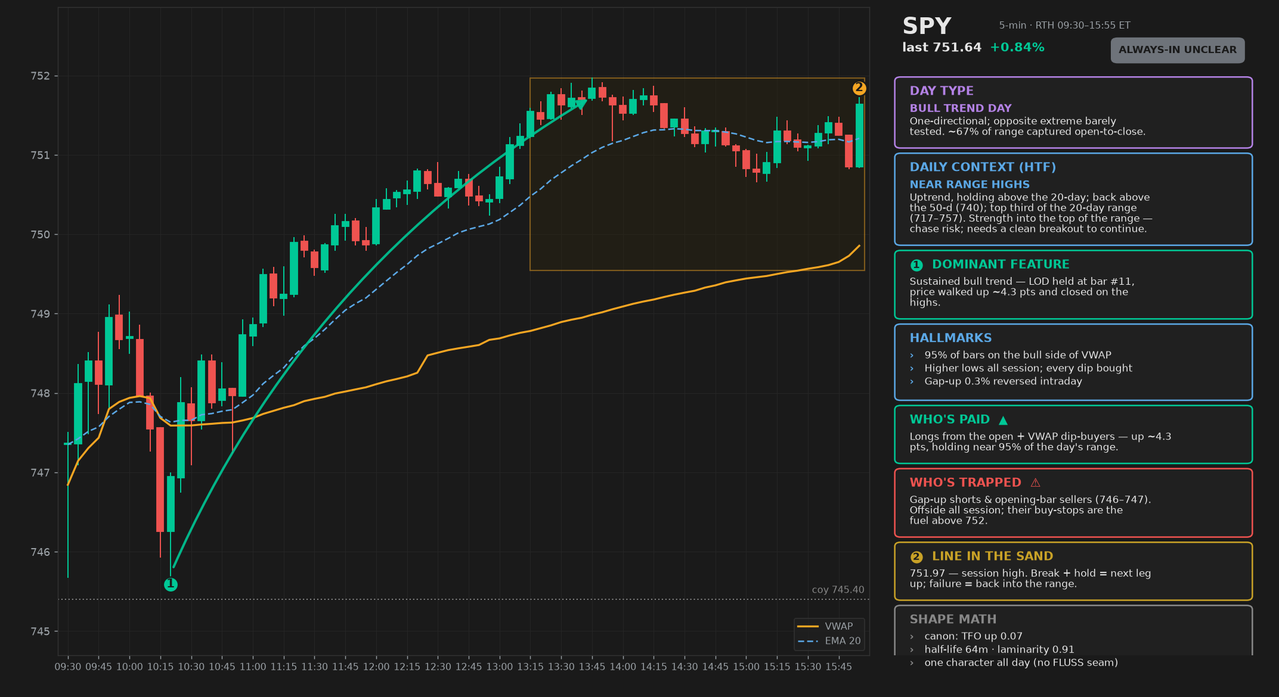1279x697 pixels.
Task: Click the '5-min · RTH 09:30–15:55 ET' label
Action: (x=1065, y=26)
